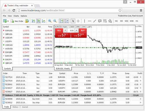Zoom in on the chart
Screen dimensions: 145x111
[x=50, y=21]
